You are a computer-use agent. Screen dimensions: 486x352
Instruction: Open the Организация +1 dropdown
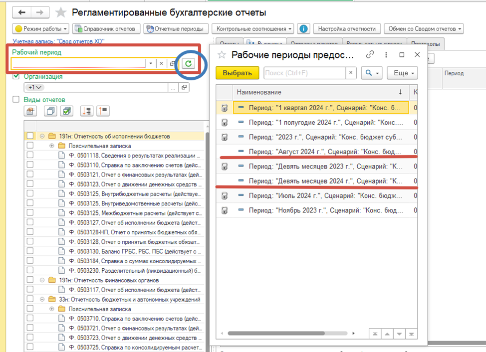(x=34, y=87)
